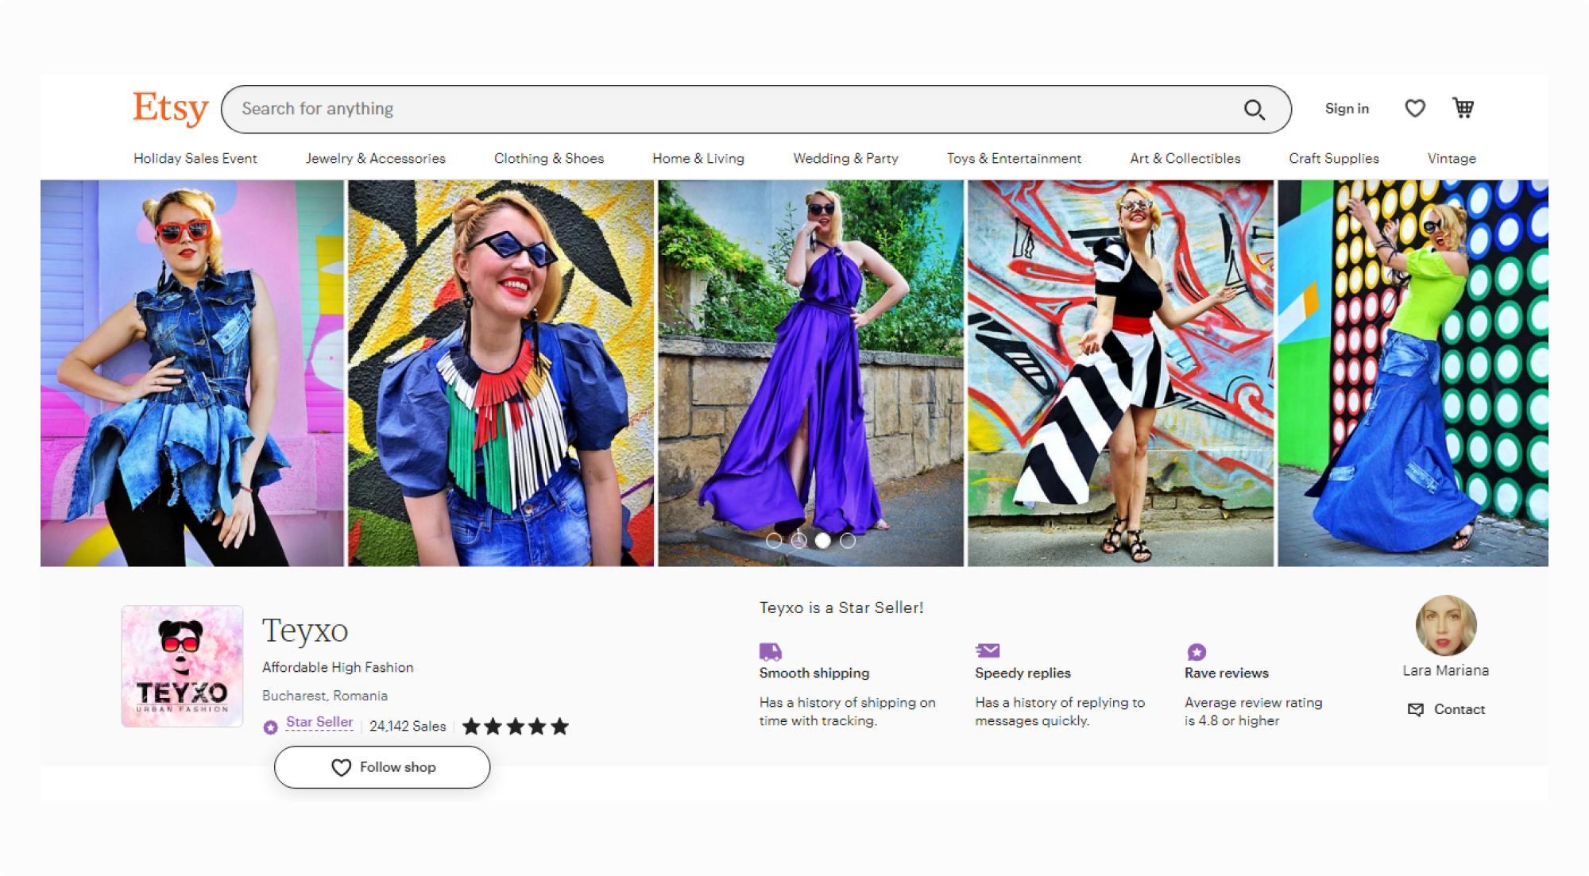Click the Speedy replies heading

[1023, 673]
